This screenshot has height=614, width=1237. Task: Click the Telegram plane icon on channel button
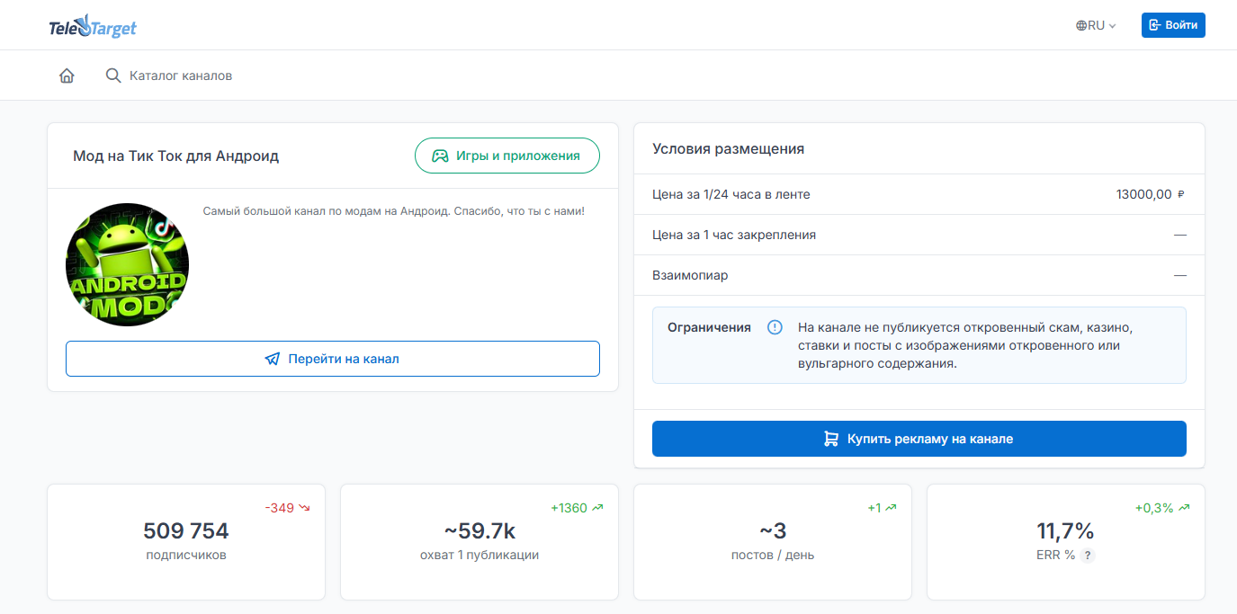273,359
